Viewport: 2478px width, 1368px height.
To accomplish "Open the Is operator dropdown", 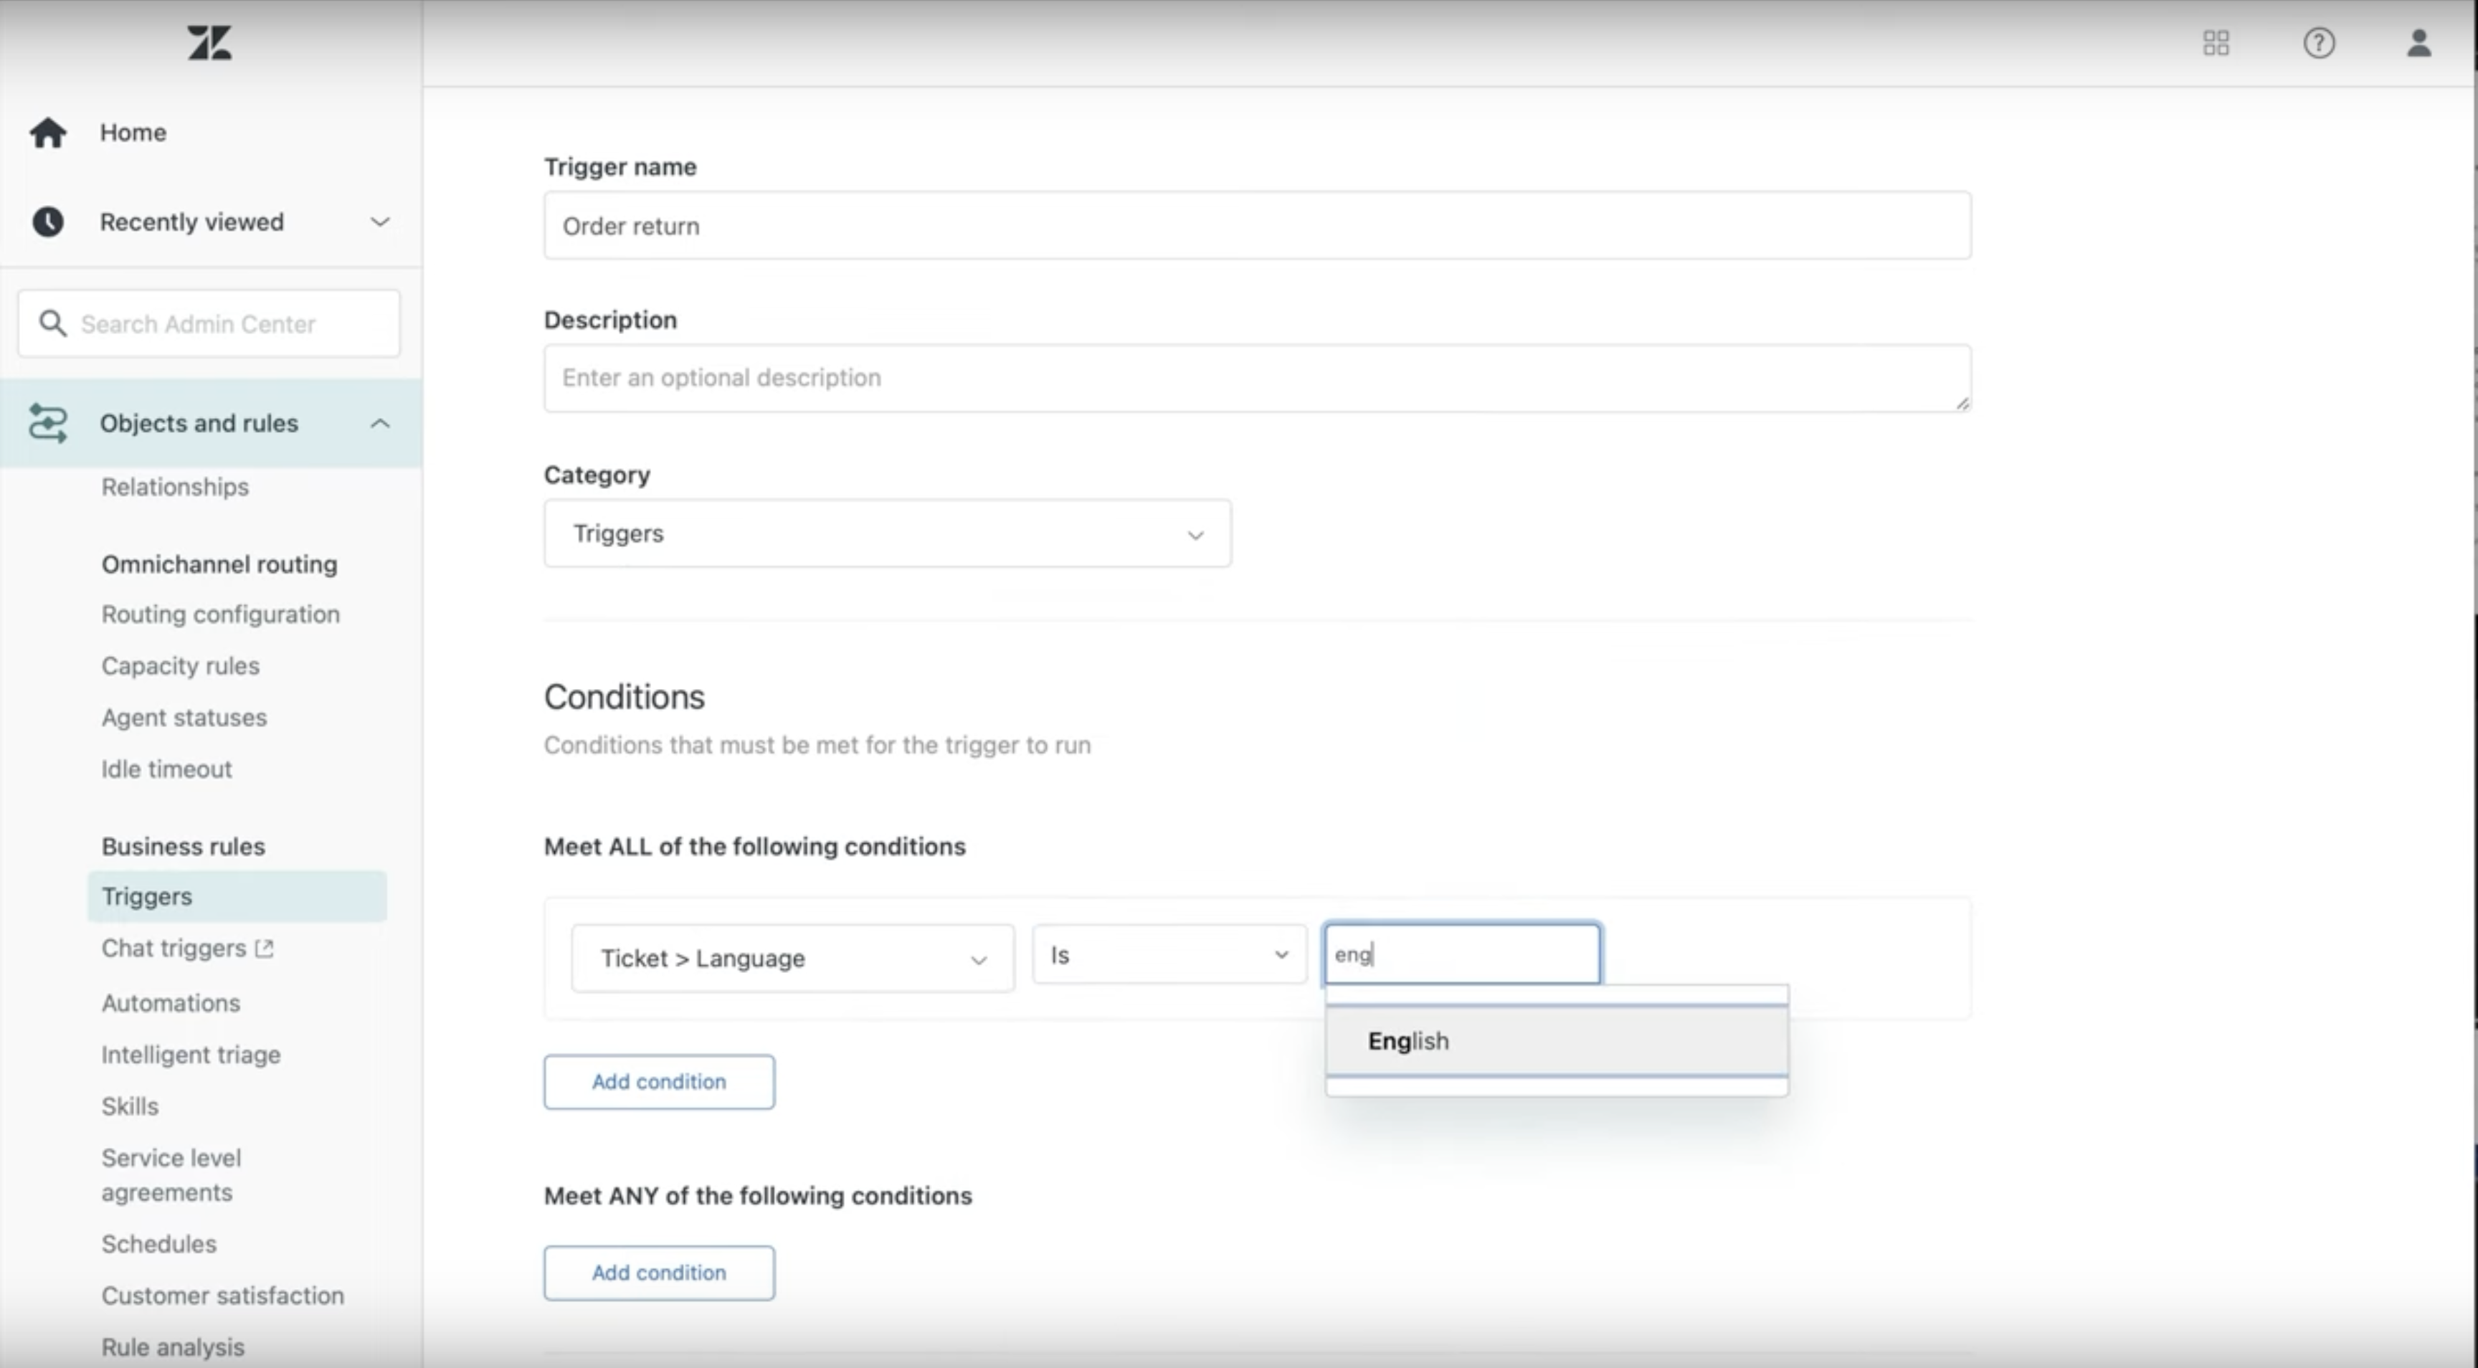I will tap(1168, 955).
